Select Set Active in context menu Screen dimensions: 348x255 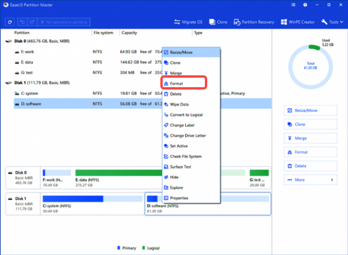[x=191, y=146]
